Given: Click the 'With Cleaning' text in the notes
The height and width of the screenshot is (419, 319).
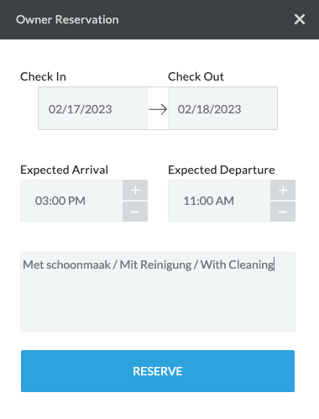Looking at the screenshot, I should (x=237, y=264).
